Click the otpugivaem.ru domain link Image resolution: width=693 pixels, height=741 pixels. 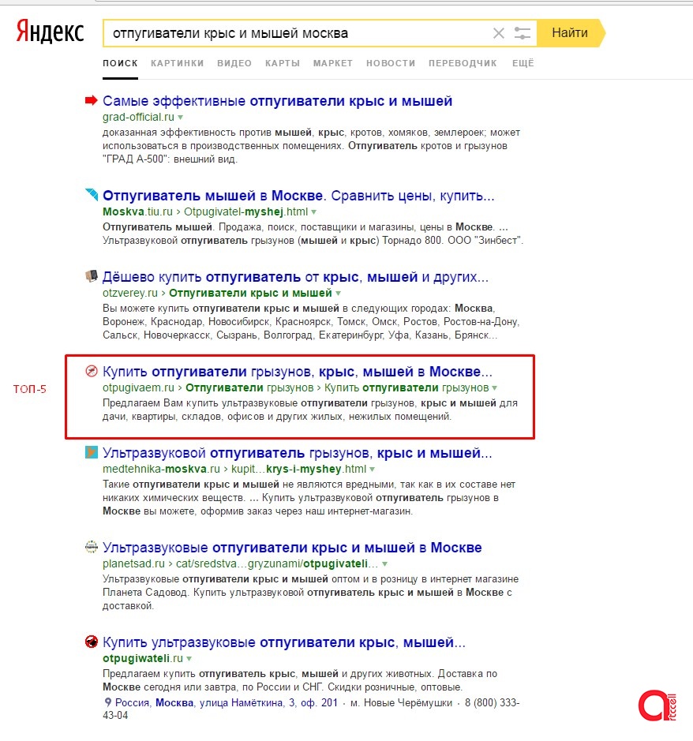(x=138, y=388)
